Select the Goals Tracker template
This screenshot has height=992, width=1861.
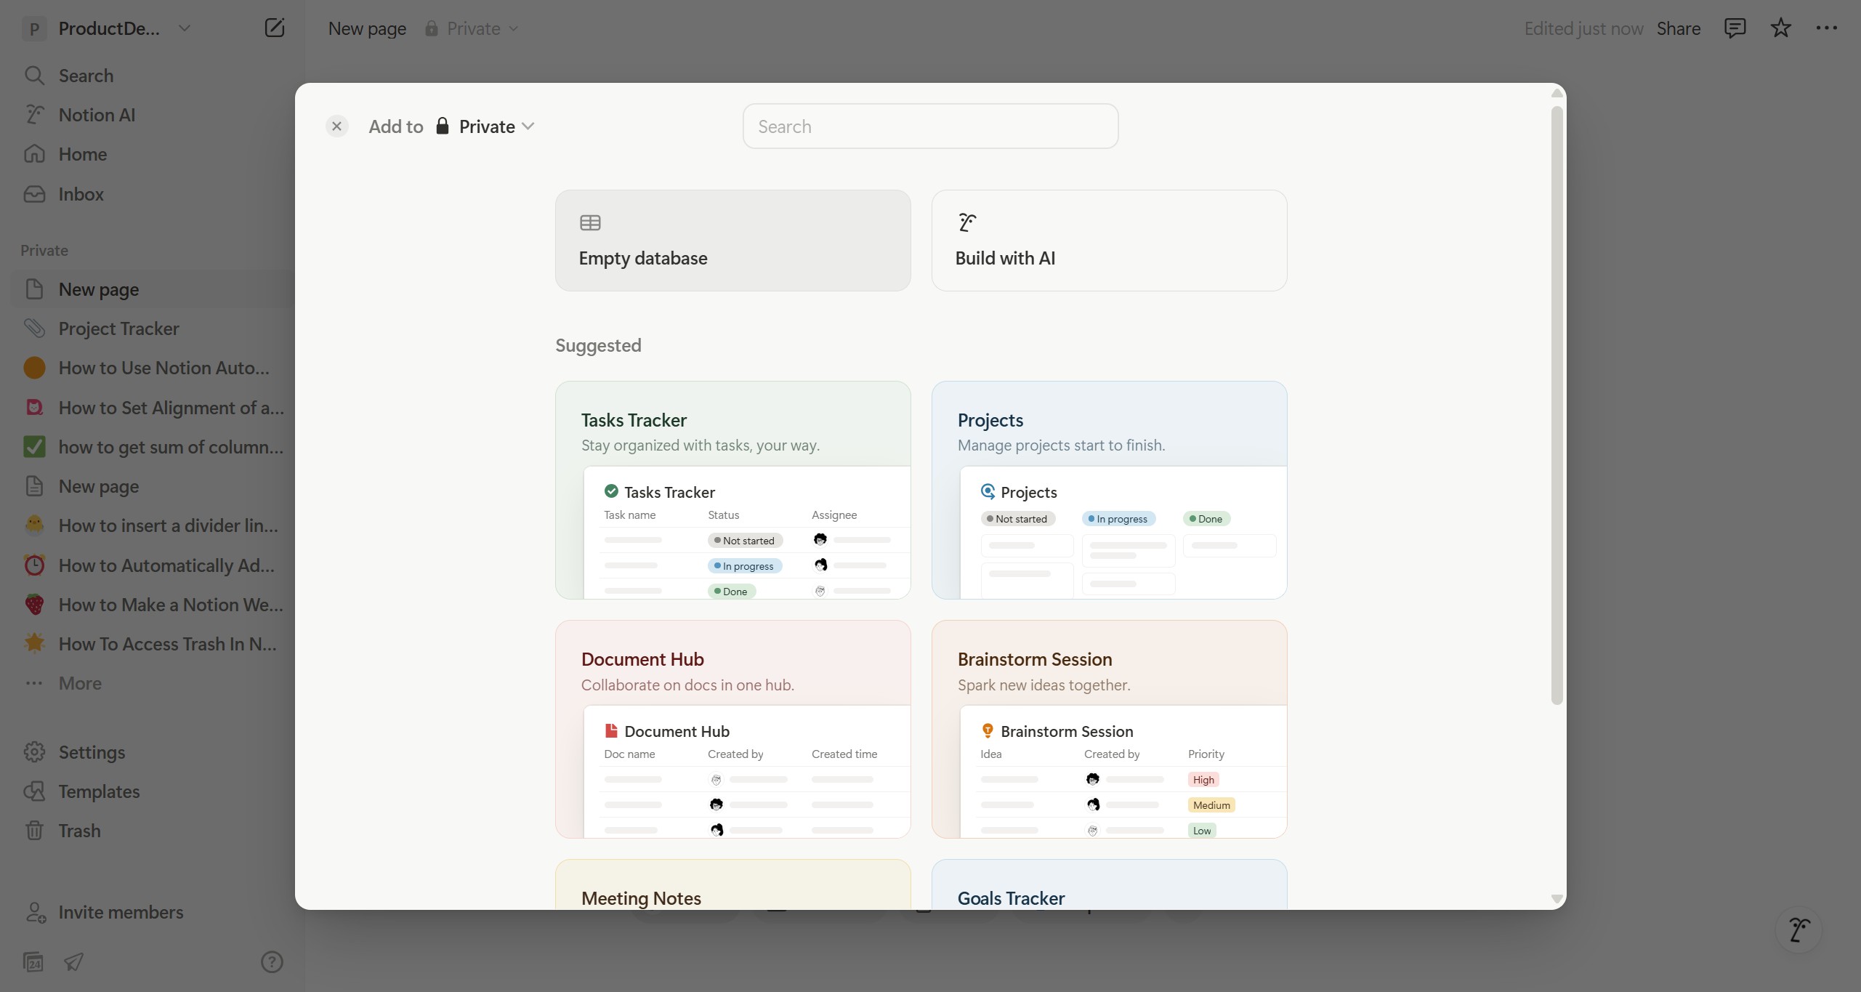(x=1109, y=885)
